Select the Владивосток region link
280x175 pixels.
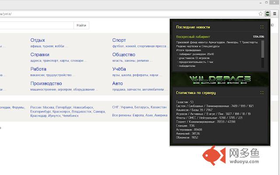(82, 112)
